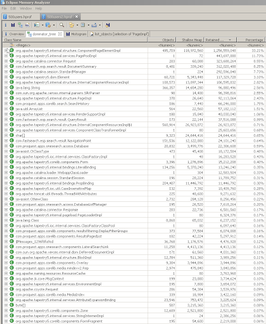This screenshot has width=266, height=324.
Task: Switch to the 500users.hprof editor tab
Action: [20, 16]
